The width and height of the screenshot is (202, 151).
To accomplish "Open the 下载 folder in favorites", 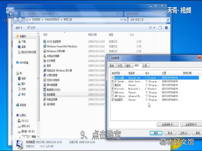I will [22, 41].
